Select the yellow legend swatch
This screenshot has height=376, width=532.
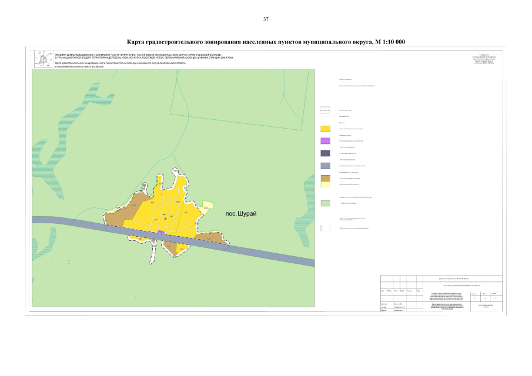coord(326,129)
